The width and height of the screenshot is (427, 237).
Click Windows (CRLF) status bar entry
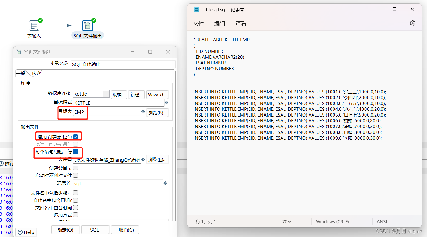point(332,222)
